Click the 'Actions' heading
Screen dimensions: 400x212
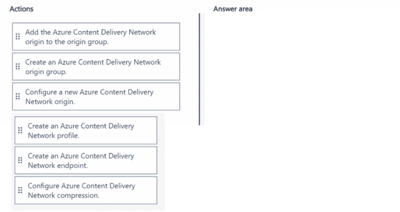pyautogui.click(x=21, y=9)
